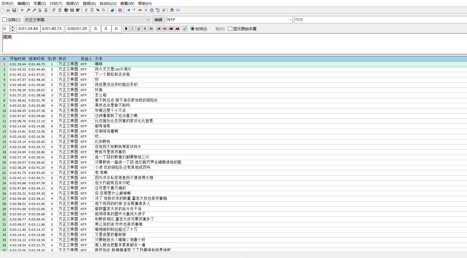Select row with 我今天又是100分满分
Screen dimensions: 467x258
(x=233, y=69)
